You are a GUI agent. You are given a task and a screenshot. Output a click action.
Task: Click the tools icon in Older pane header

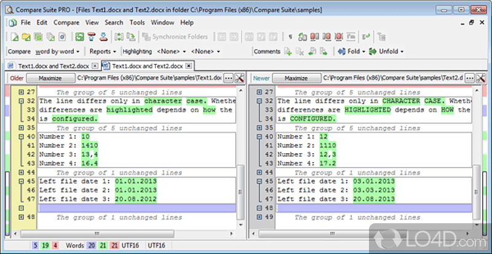pos(240,78)
